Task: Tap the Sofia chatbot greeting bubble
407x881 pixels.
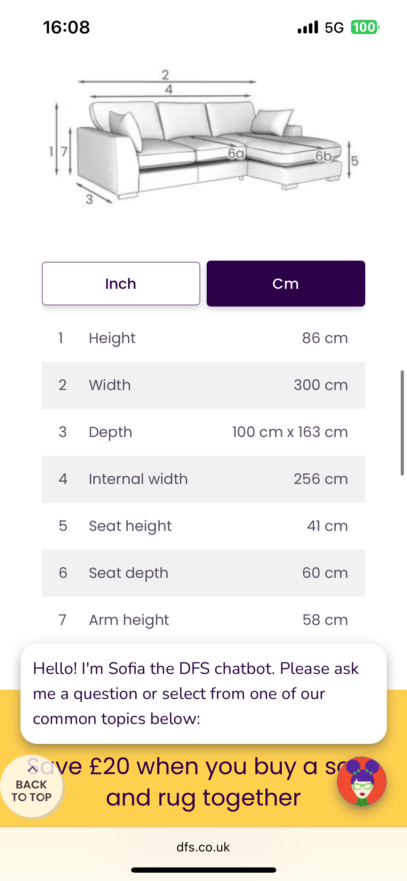Action: pyautogui.click(x=203, y=693)
